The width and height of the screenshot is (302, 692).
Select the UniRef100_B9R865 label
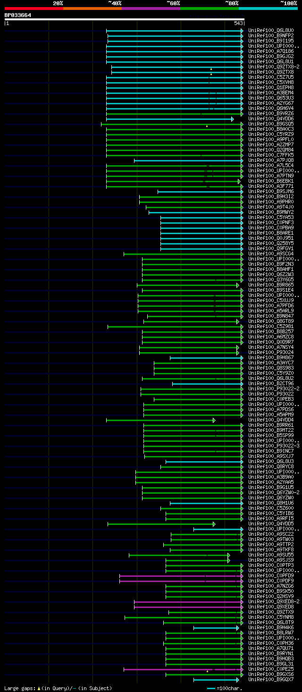coord(271,285)
